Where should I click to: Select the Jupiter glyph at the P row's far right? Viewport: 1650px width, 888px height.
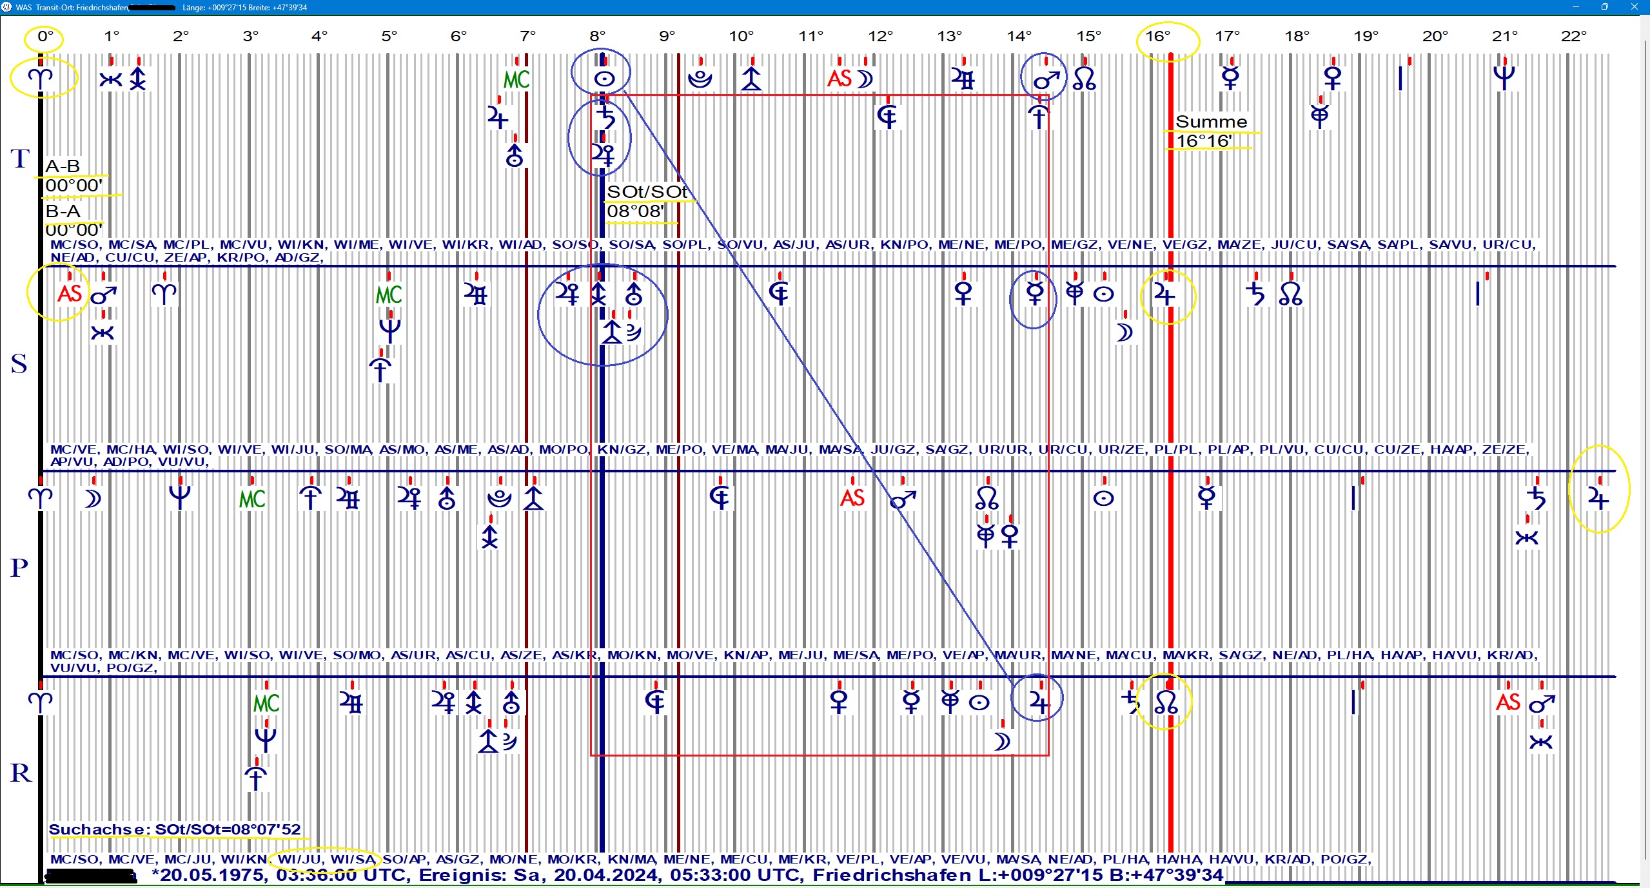[x=1598, y=499]
